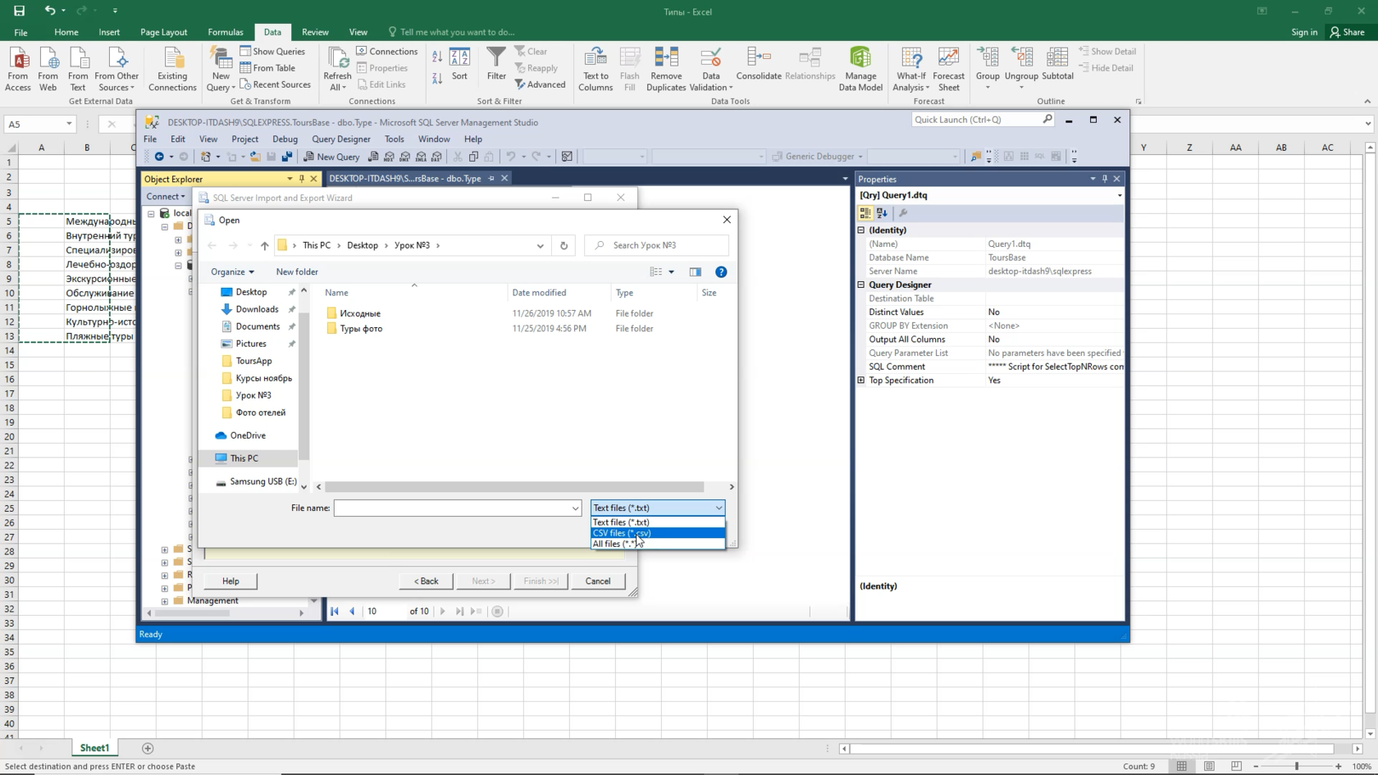Image resolution: width=1378 pixels, height=775 pixels.
Task: Open the Исходные folder
Action: 359,313
